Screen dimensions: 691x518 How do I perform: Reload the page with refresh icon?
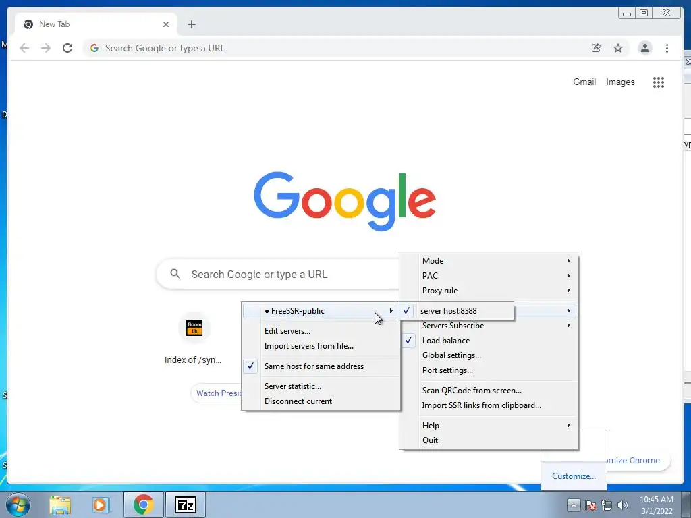[x=67, y=48]
